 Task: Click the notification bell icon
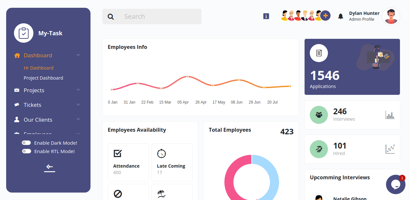tap(341, 16)
